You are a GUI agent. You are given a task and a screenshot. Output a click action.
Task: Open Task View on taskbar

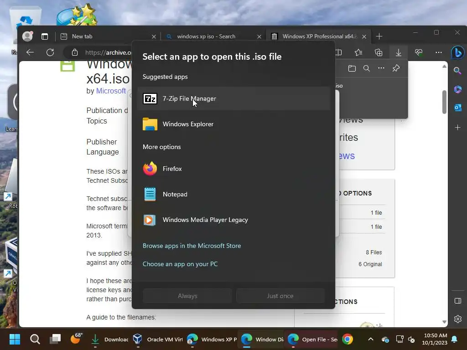pos(55,339)
